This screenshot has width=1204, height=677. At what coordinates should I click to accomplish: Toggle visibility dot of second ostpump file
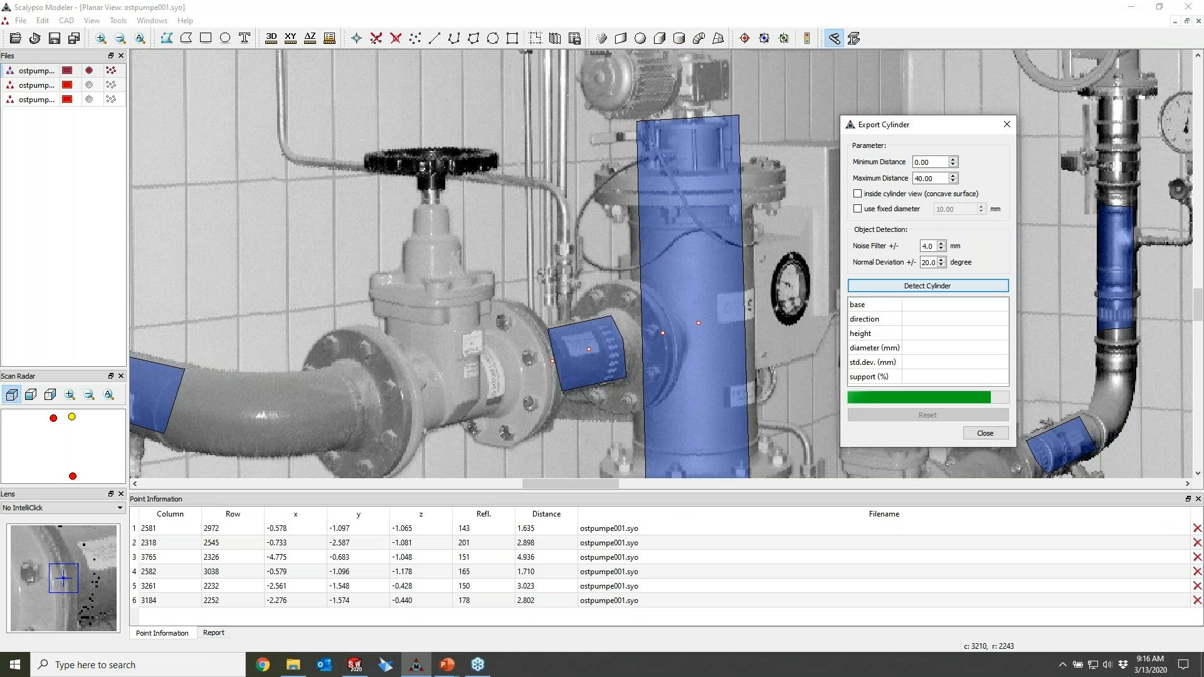coord(89,85)
